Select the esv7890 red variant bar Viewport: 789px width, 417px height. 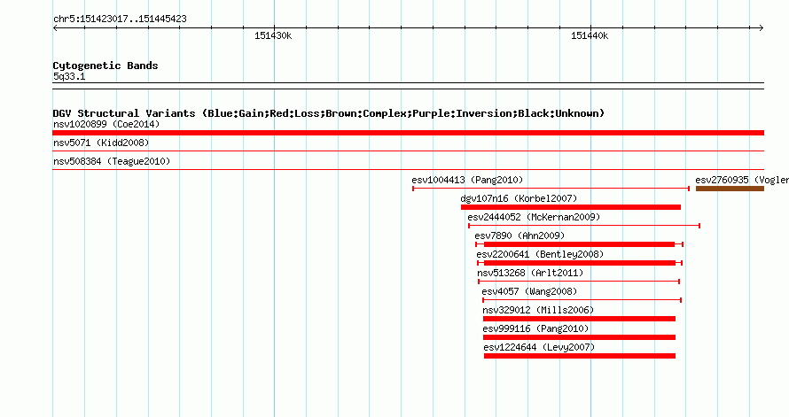[579, 244]
